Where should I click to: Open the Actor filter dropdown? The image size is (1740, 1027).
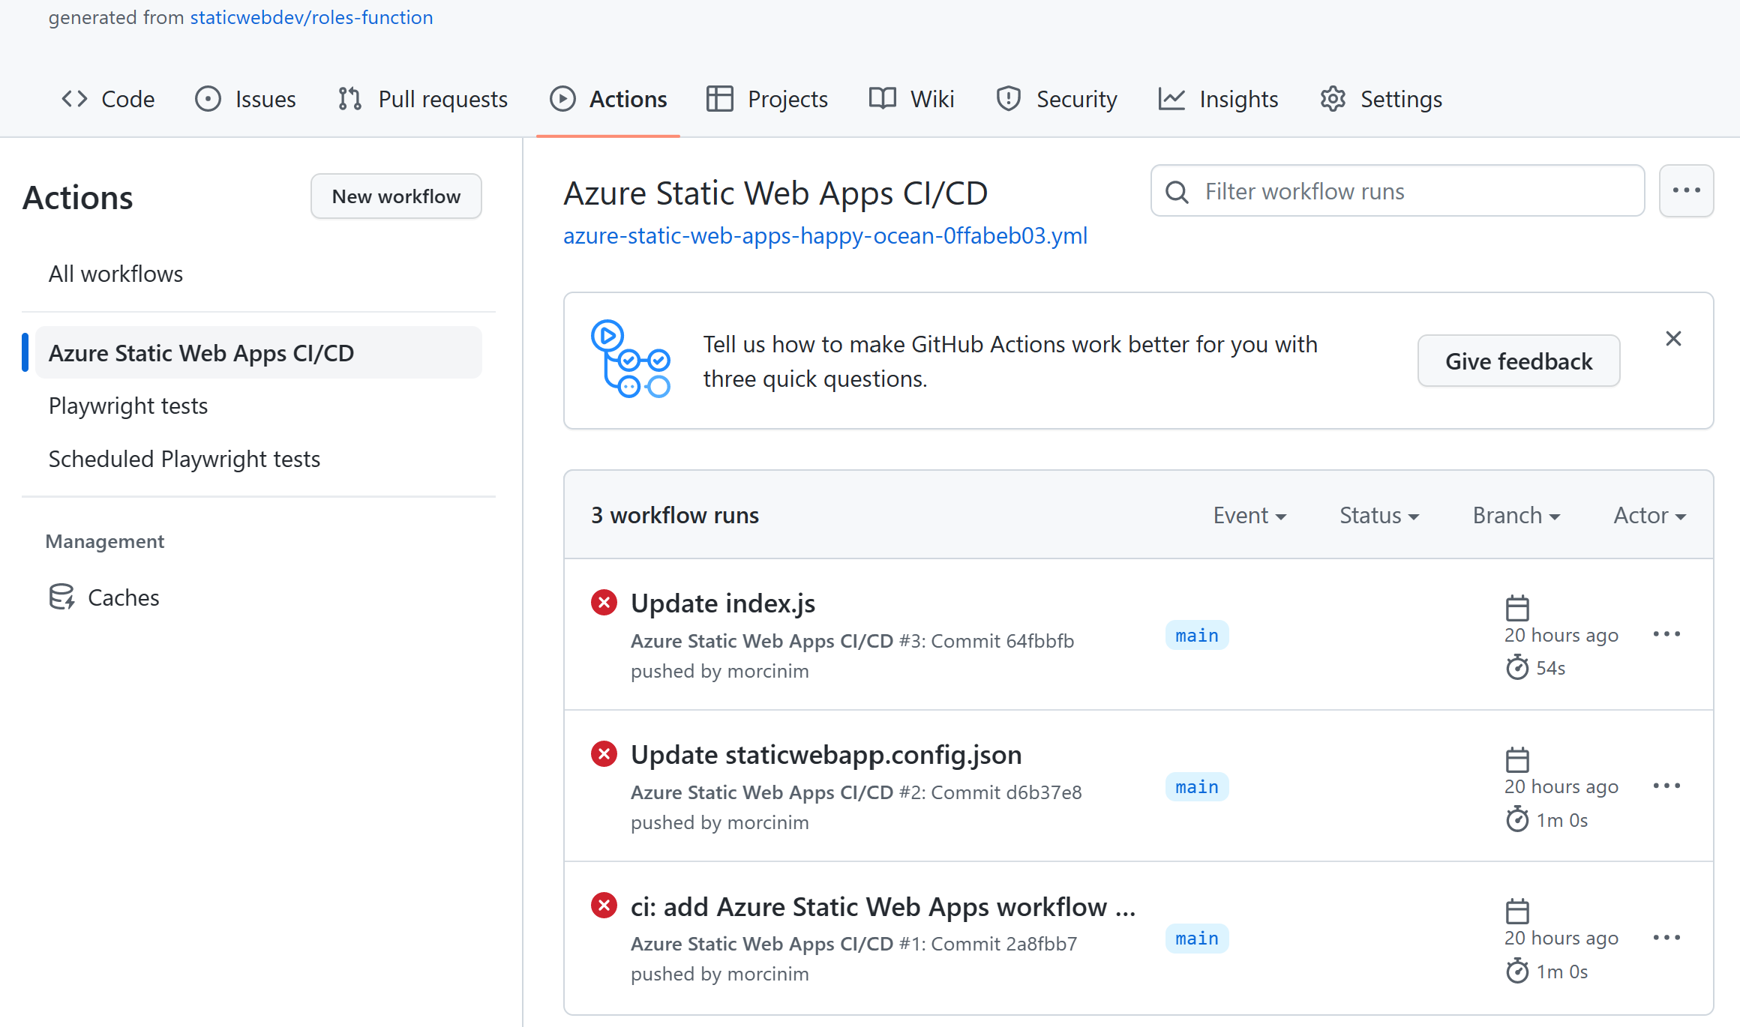[1648, 515]
